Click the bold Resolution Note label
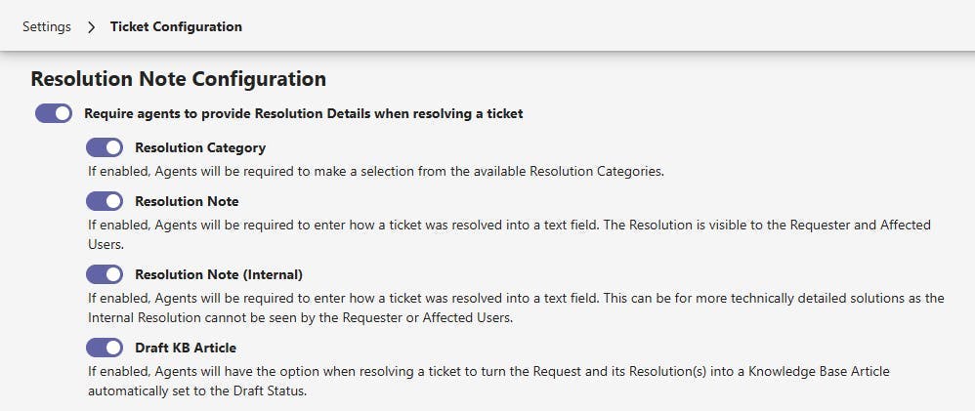Image resolution: width=975 pixels, height=411 pixels. tap(187, 201)
